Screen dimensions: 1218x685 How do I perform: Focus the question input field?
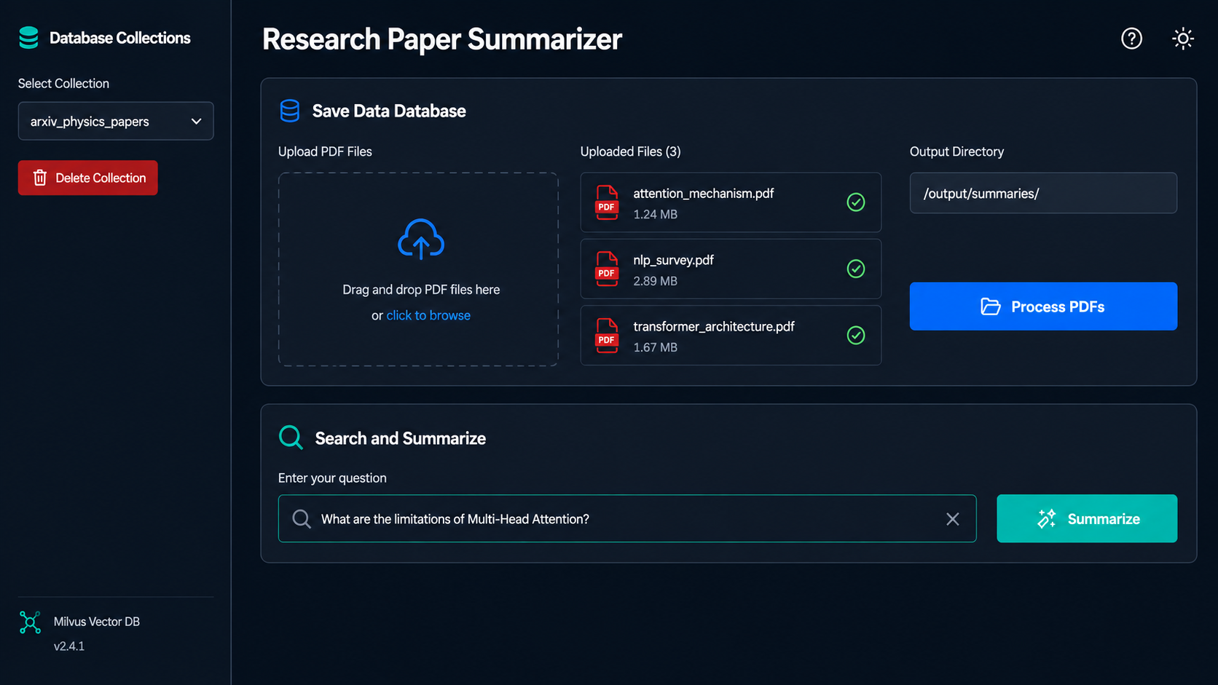click(627, 518)
